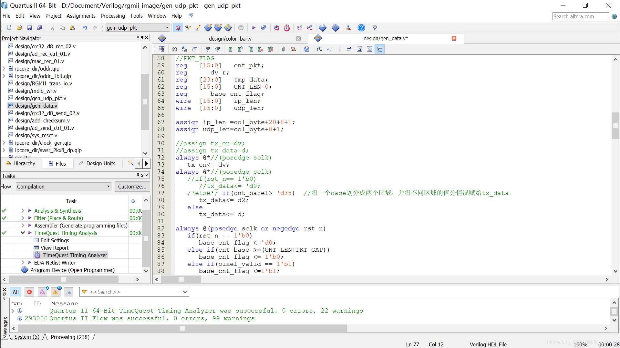Open the File menu
The width and height of the screenshot is (620, 348).
(6, 16)
